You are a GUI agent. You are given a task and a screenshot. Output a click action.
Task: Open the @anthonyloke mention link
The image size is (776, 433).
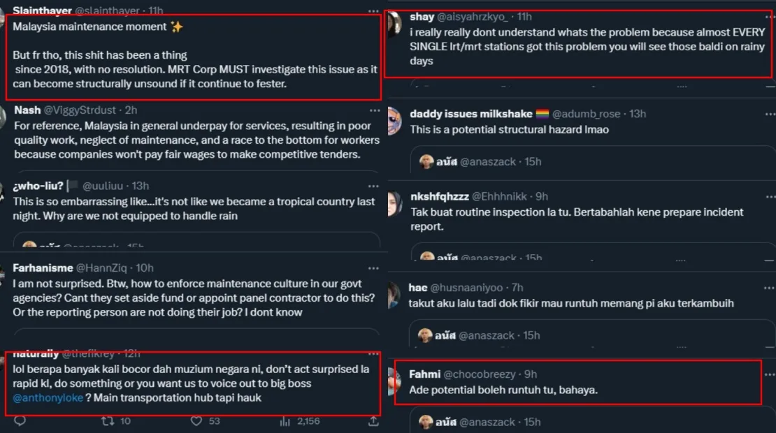click(x=48, y=398)
